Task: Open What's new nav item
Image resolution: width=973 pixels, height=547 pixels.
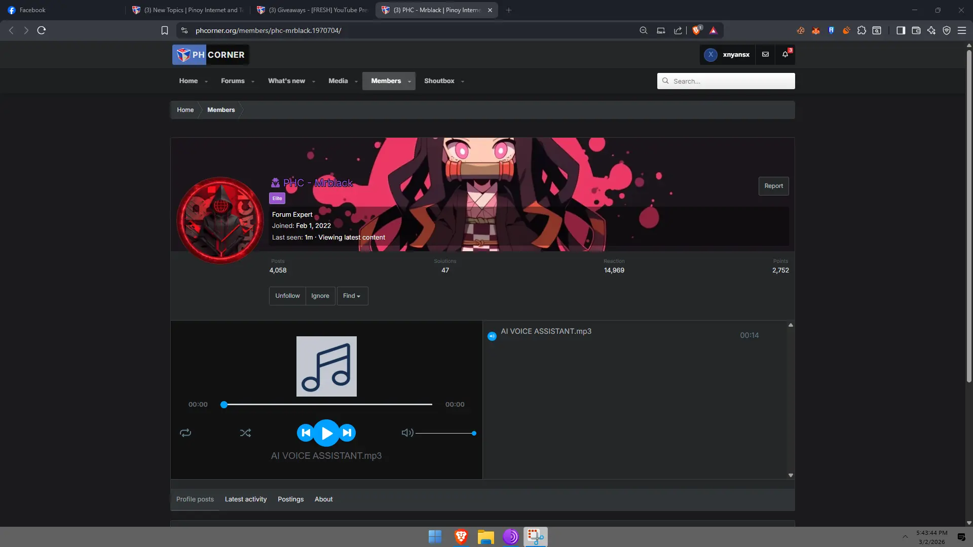Action: coord(286,81)
